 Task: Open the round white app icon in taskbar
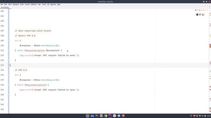[x=114, y=116]
